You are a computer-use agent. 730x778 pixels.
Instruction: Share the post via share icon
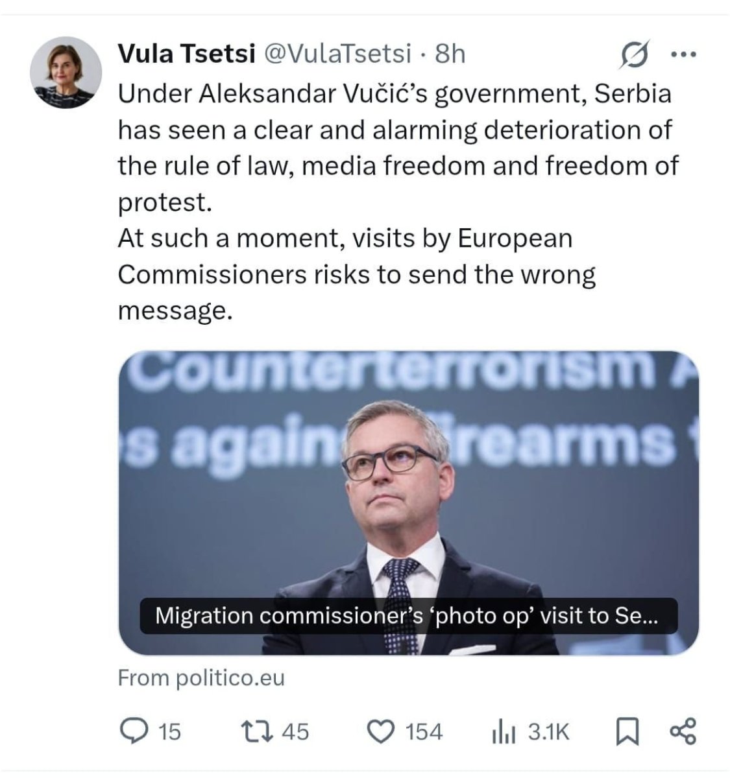(x=682, y=732)
